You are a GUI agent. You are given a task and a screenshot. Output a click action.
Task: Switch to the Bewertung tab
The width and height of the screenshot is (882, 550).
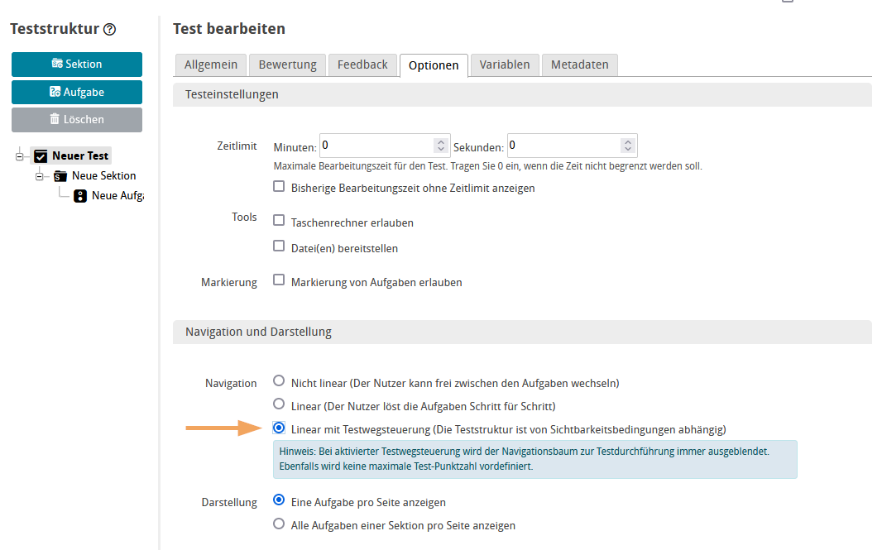287,65
